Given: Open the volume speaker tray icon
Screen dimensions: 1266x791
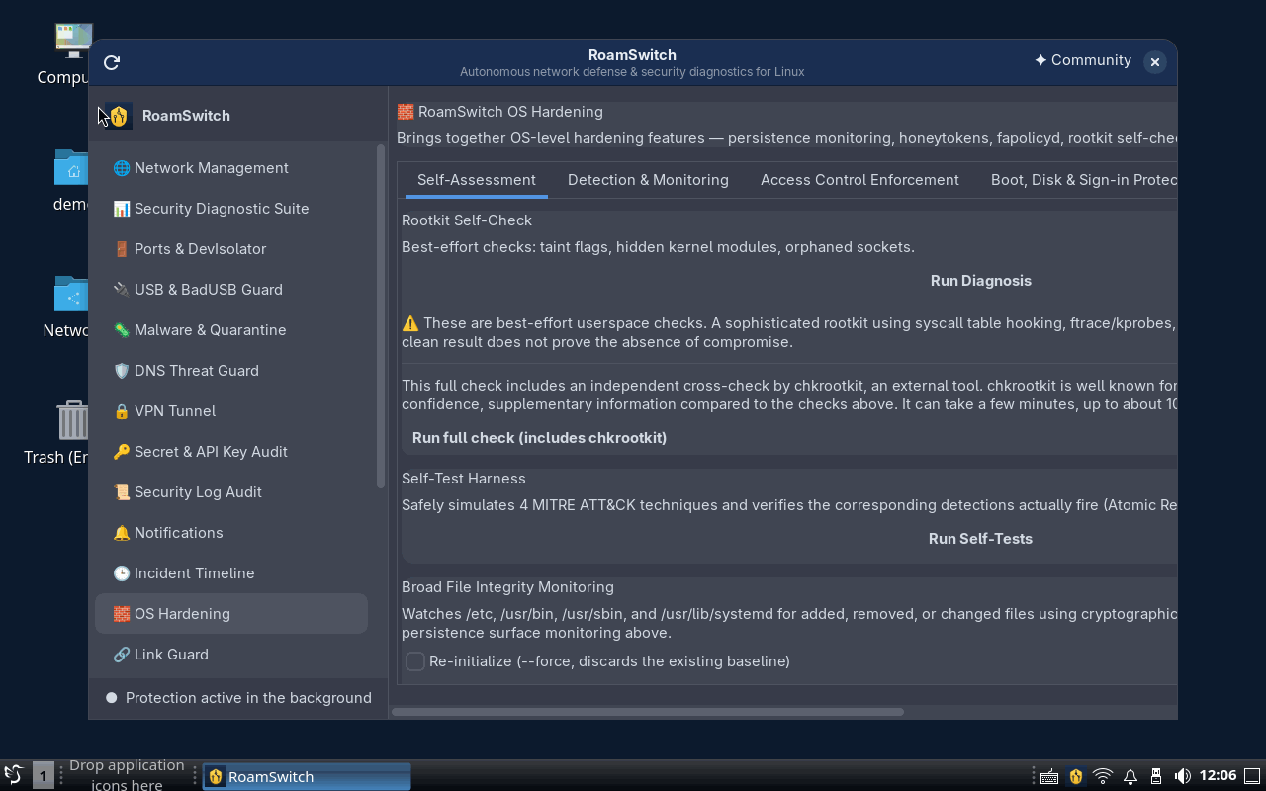Looking at the screenshot, I should tap(1182, 777).
